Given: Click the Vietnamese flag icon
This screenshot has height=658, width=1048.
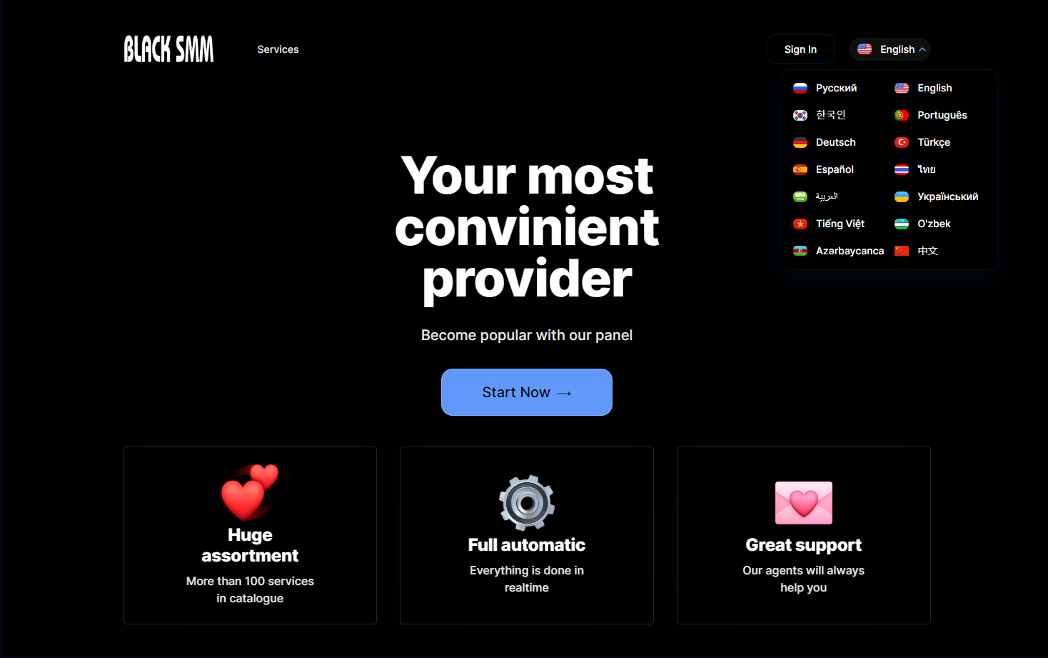Looking at the screenshot, I should coord(800,224).
